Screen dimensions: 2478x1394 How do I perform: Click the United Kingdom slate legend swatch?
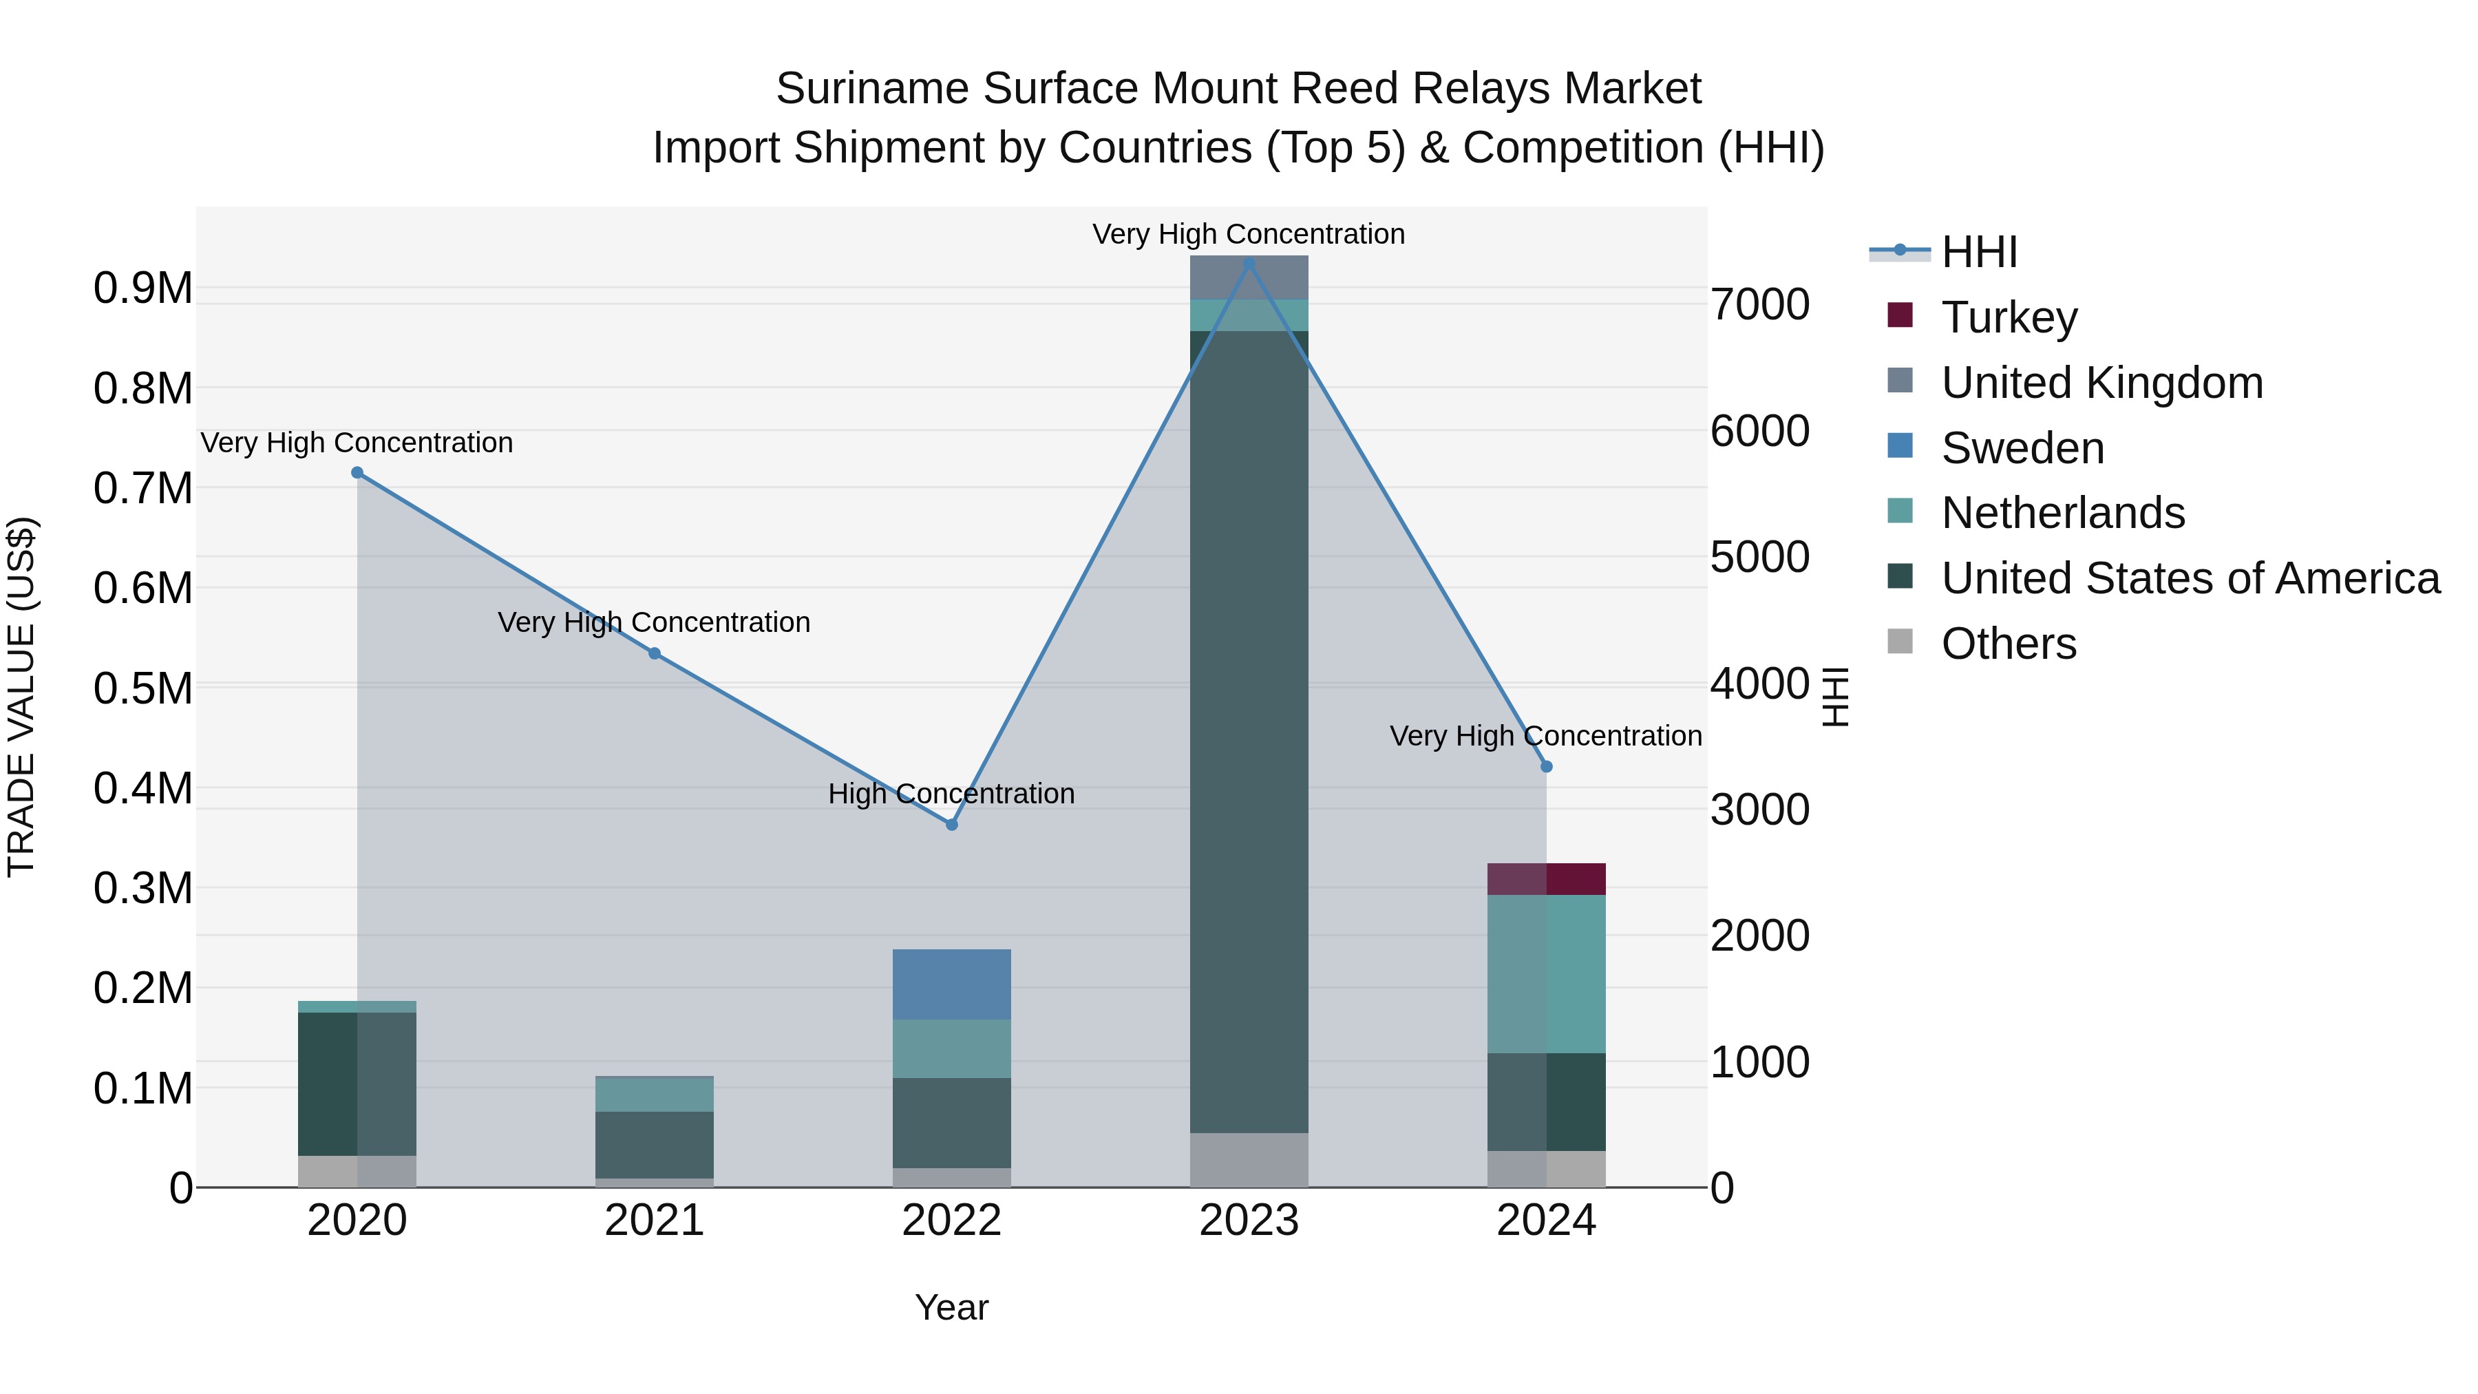click(x=1900, y=380)
